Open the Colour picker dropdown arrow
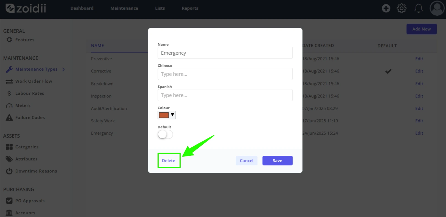 click(173, 115)
